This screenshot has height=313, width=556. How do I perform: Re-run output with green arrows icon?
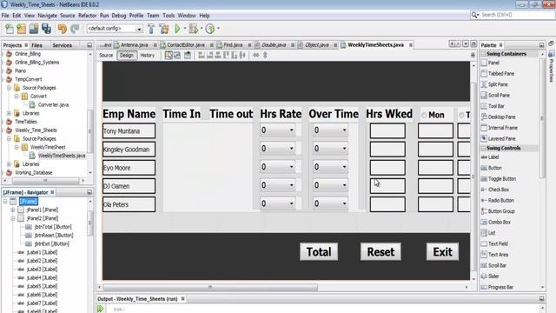coord(101,309)
